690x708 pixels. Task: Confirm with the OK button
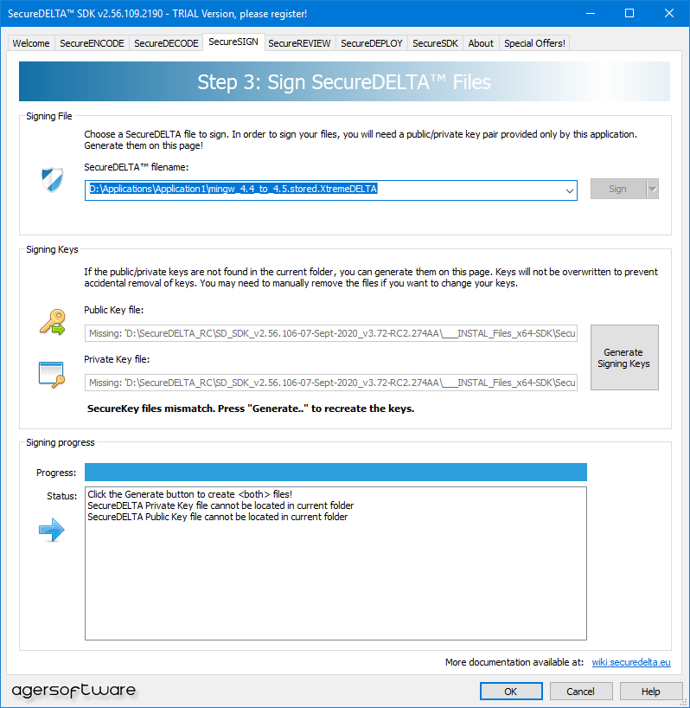(x=511, y=692)
